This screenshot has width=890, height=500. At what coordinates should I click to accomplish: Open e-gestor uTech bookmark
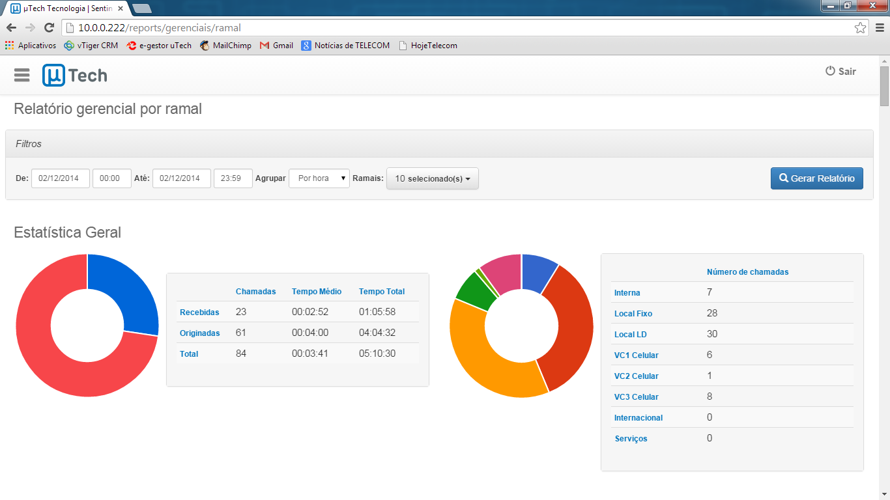coord(159,46)
